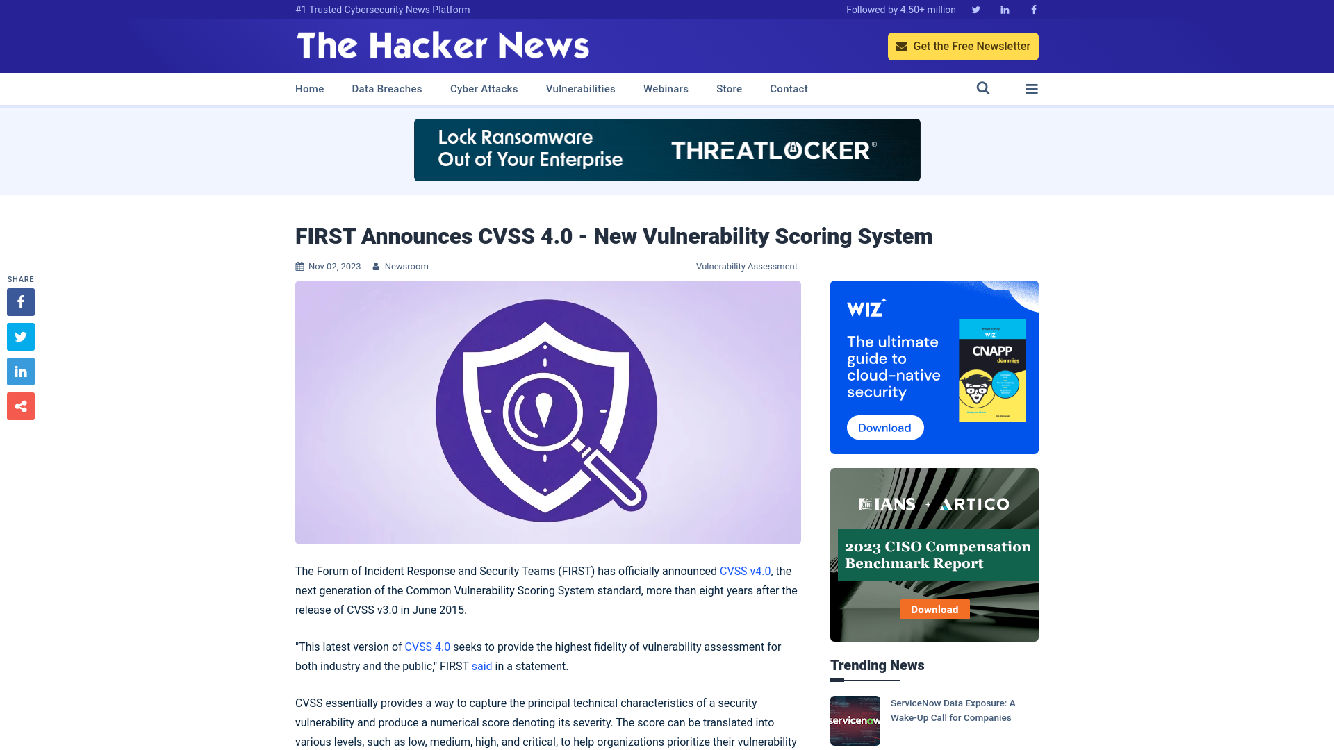Click the LinkedIn icon in header
The height and width of the screenshot is (750, 1334).
tap(1004, 9)
